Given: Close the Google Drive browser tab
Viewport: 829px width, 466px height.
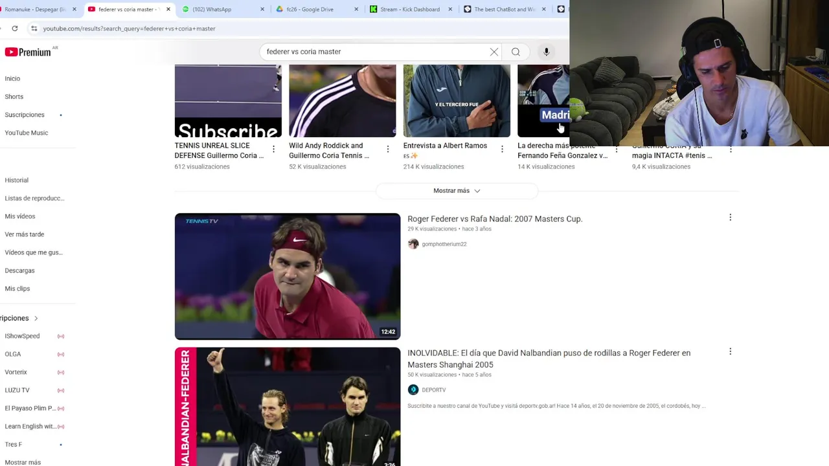Looking at the screenshot, I should pos(356,9).
